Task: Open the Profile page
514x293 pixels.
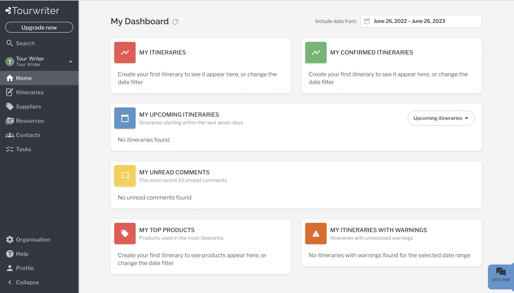Action: [25, 268]
